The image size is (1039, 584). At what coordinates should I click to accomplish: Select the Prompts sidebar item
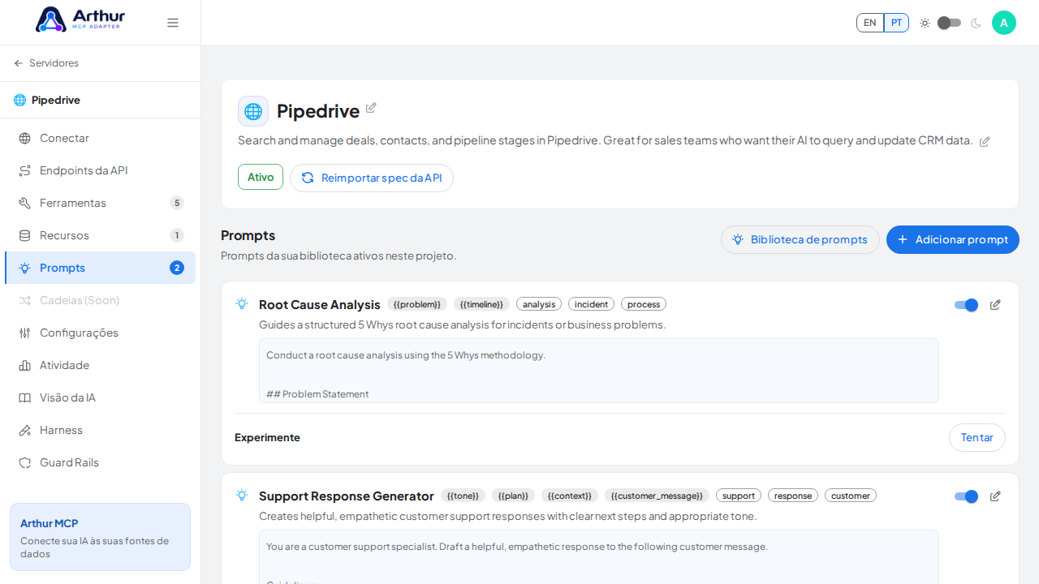[x=101, y=268]
